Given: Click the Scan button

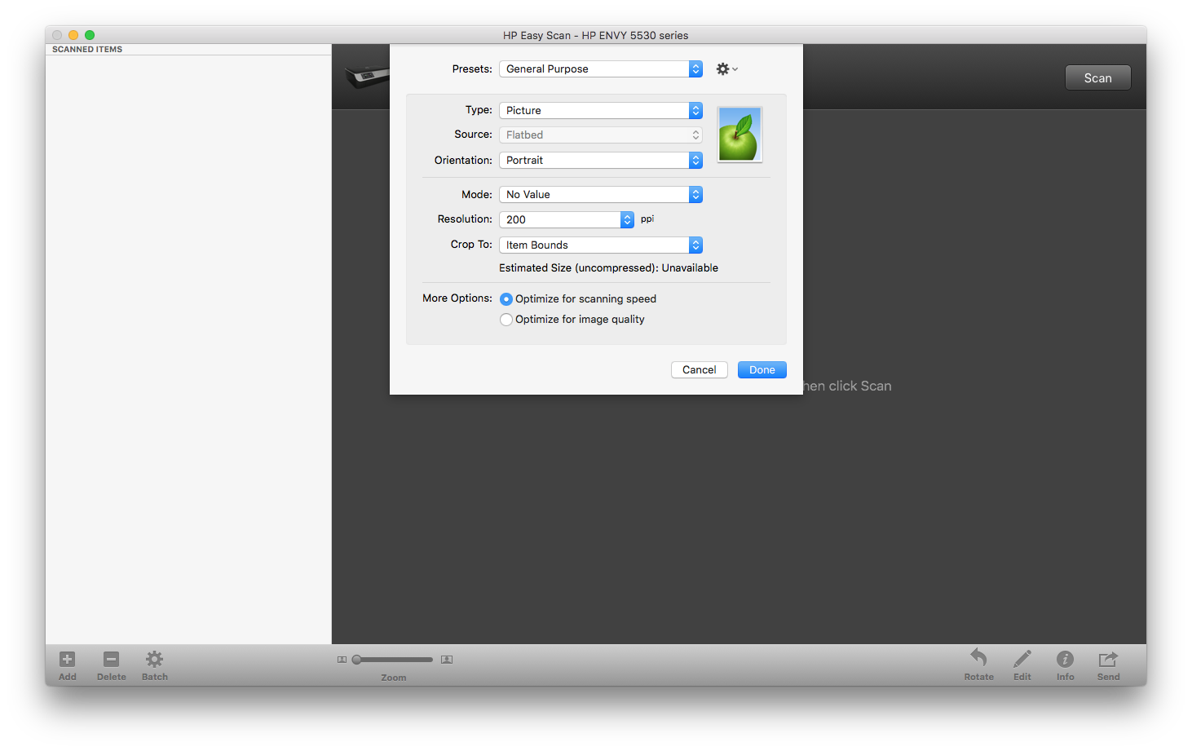Looking at the screenshot, I should tap(1098, 78).
